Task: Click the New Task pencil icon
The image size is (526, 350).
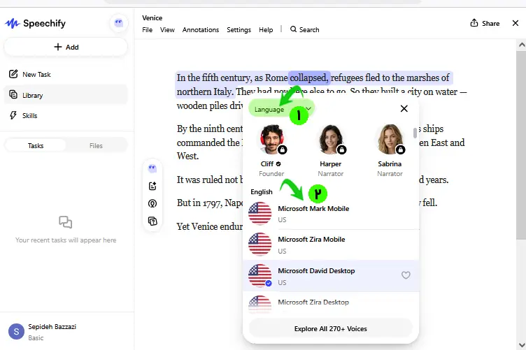Action: coord(13,74)
